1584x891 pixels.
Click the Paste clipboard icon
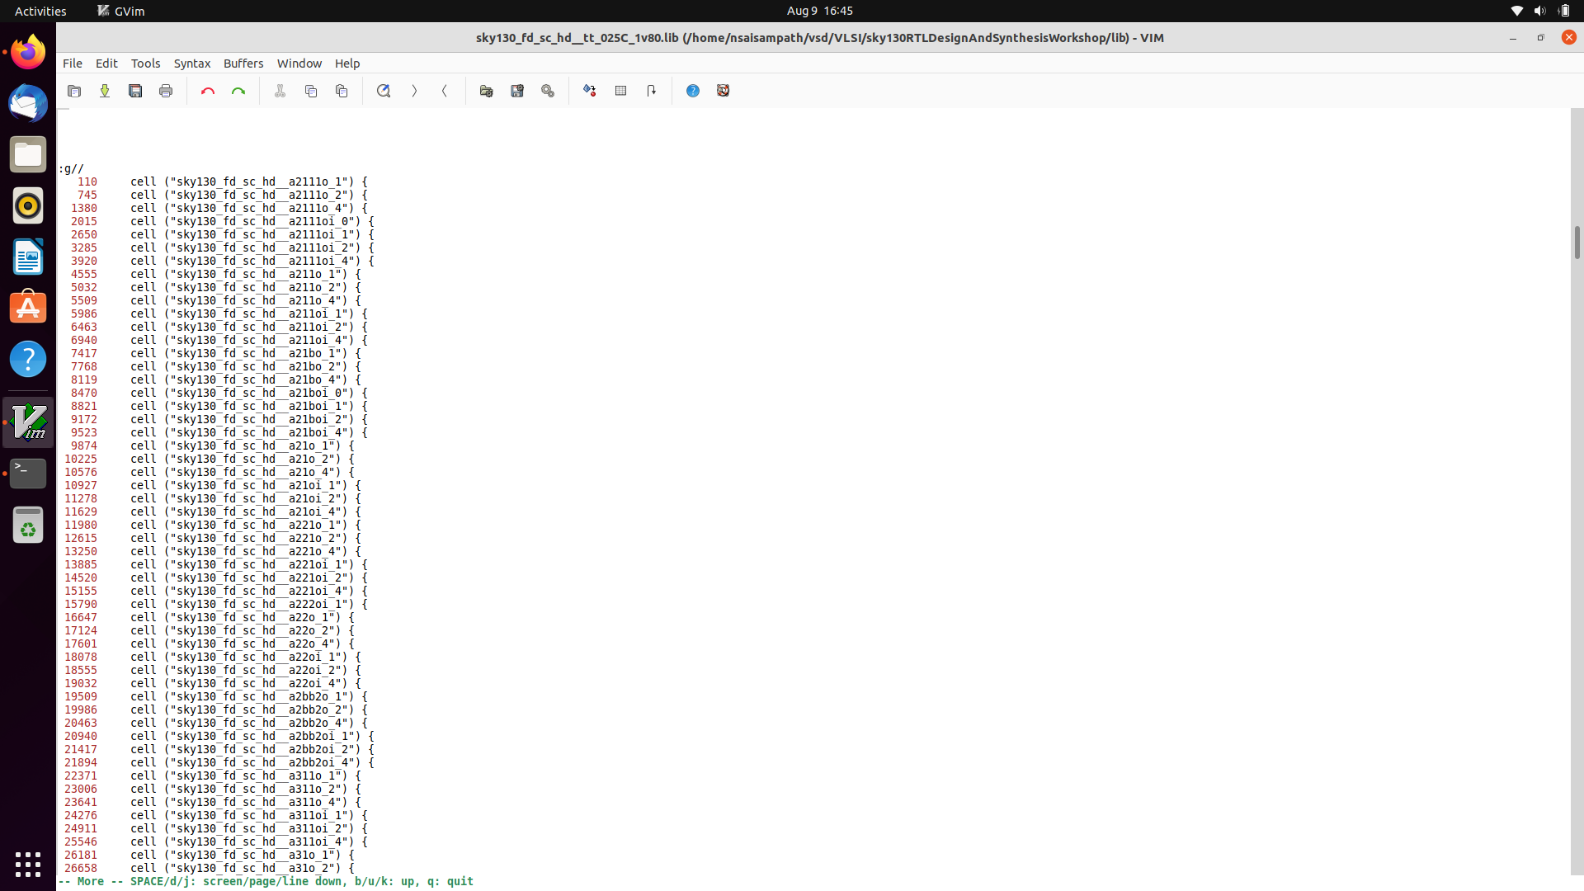coord(342,91)
